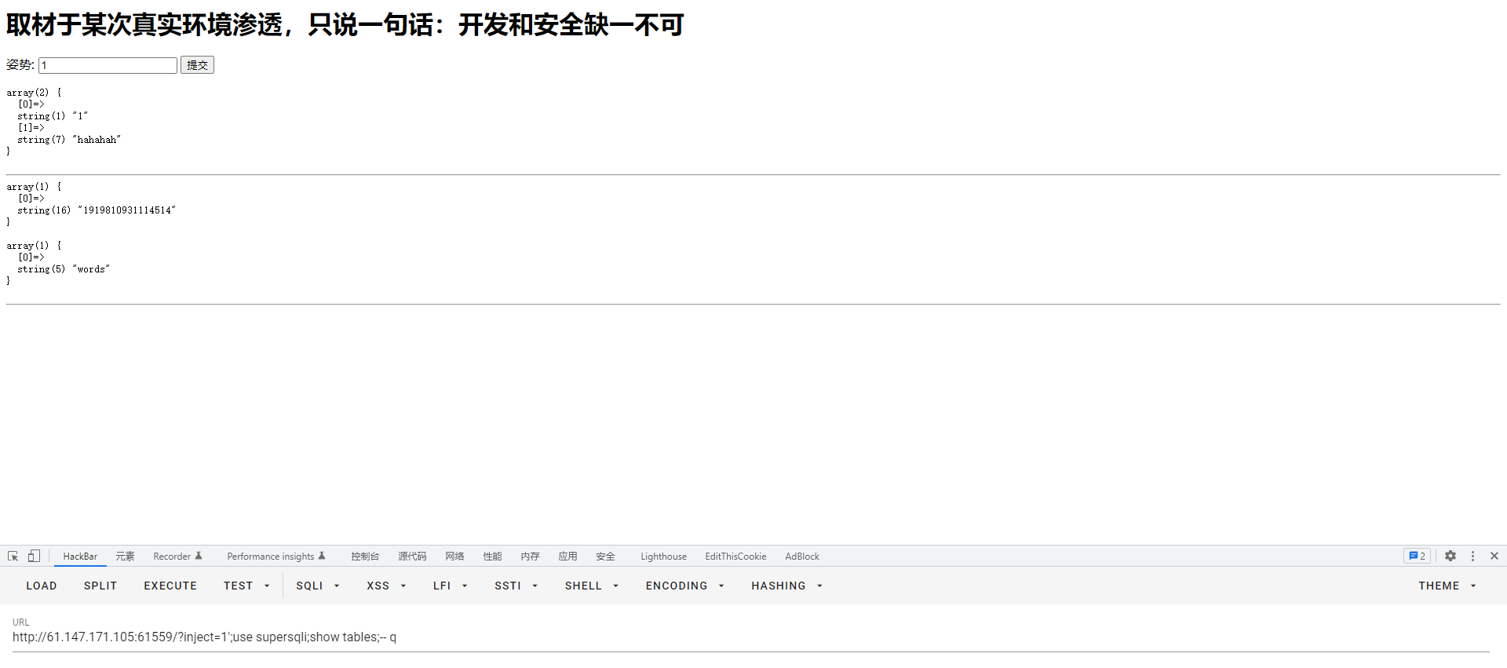Click the "words" table name
This screenshot has height=668, width=1507.
pos(92,269)
